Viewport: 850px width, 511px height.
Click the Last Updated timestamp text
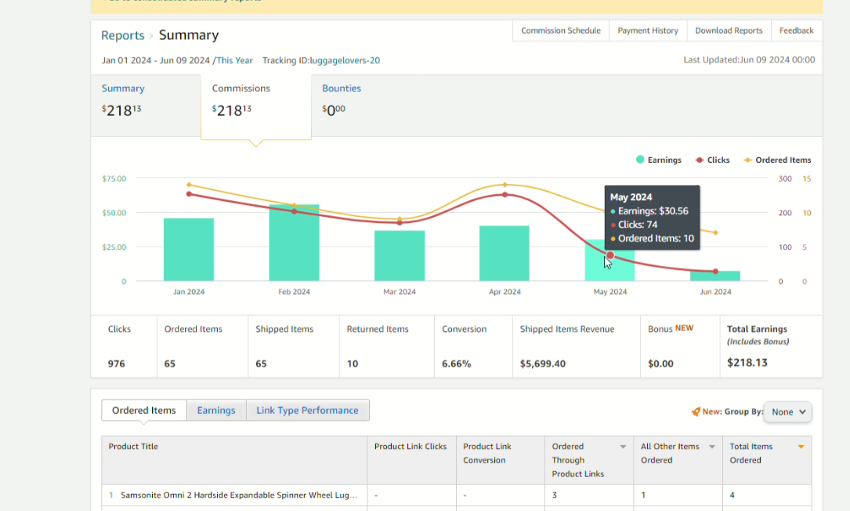[x=749, y=60]
